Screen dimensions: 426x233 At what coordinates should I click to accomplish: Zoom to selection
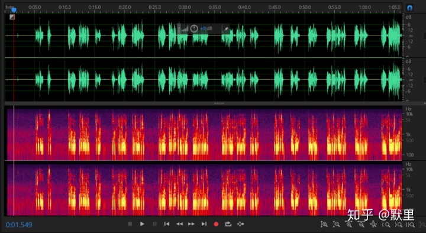pos(410,225)
